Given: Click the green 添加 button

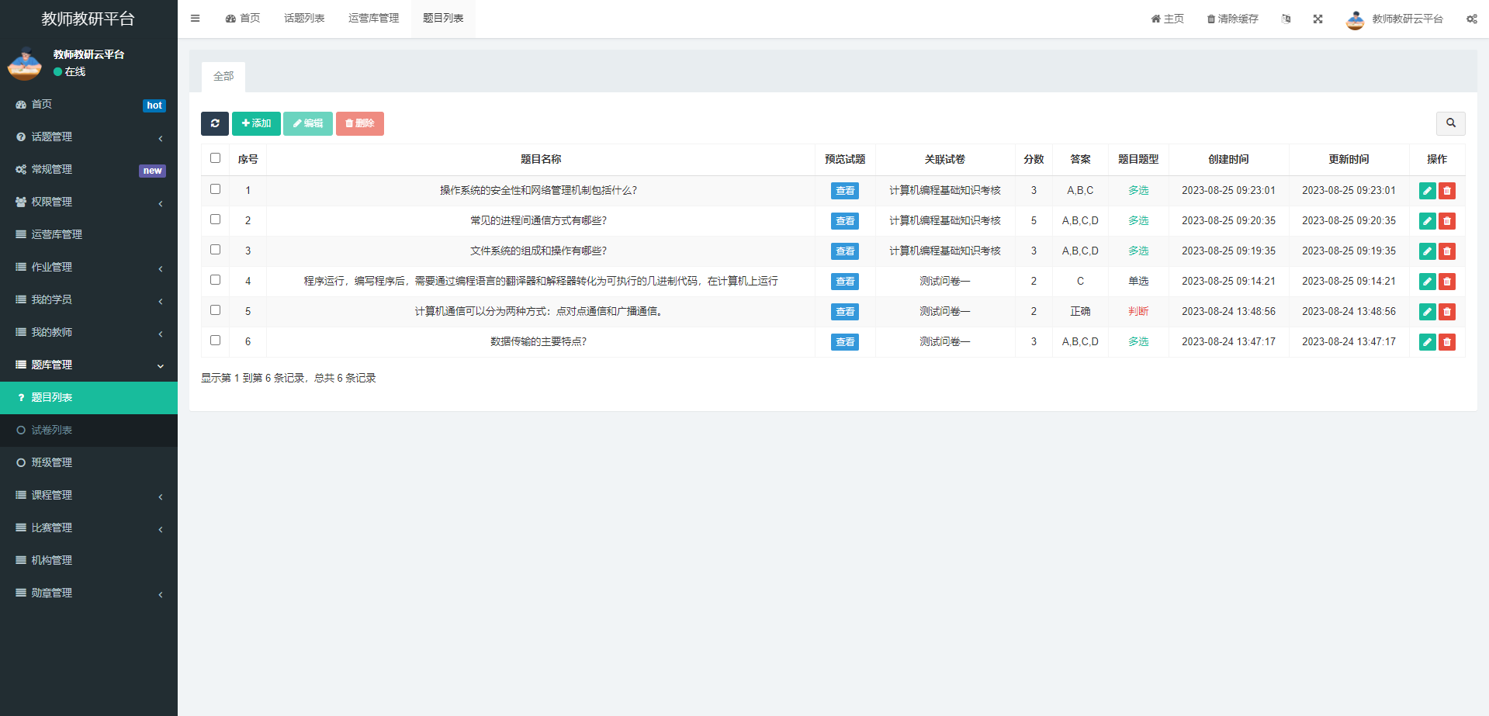Looking at the screenshot, I should tap(256, 123).
